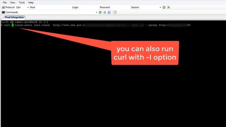Click the gray asterisk icon in Commands bar
Screen dimensions: 226x127
(x=105, y=12)
